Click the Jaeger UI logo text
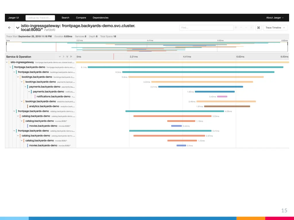The height and width of the screenshot is (220, 294). (13, 17)
